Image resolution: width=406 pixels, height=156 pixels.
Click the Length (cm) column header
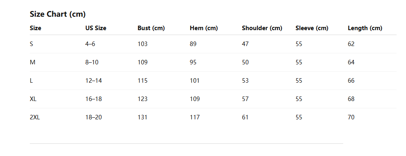[x=365, y=28]
